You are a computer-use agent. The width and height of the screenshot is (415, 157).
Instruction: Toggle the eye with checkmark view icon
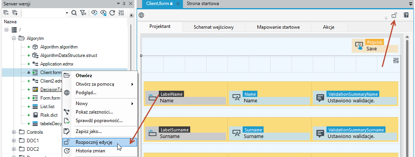point(104,12)
